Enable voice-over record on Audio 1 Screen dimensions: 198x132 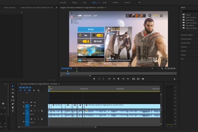click(42, 111)
